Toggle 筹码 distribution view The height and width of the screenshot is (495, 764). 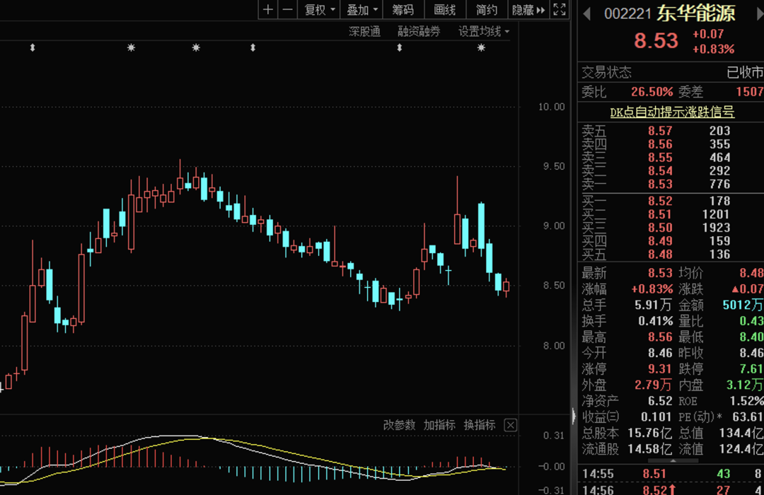403,10
